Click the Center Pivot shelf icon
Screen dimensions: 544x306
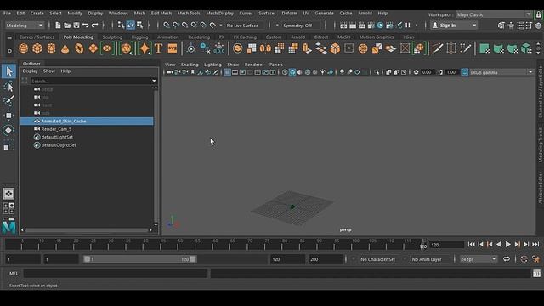click(x=190, y=48)
